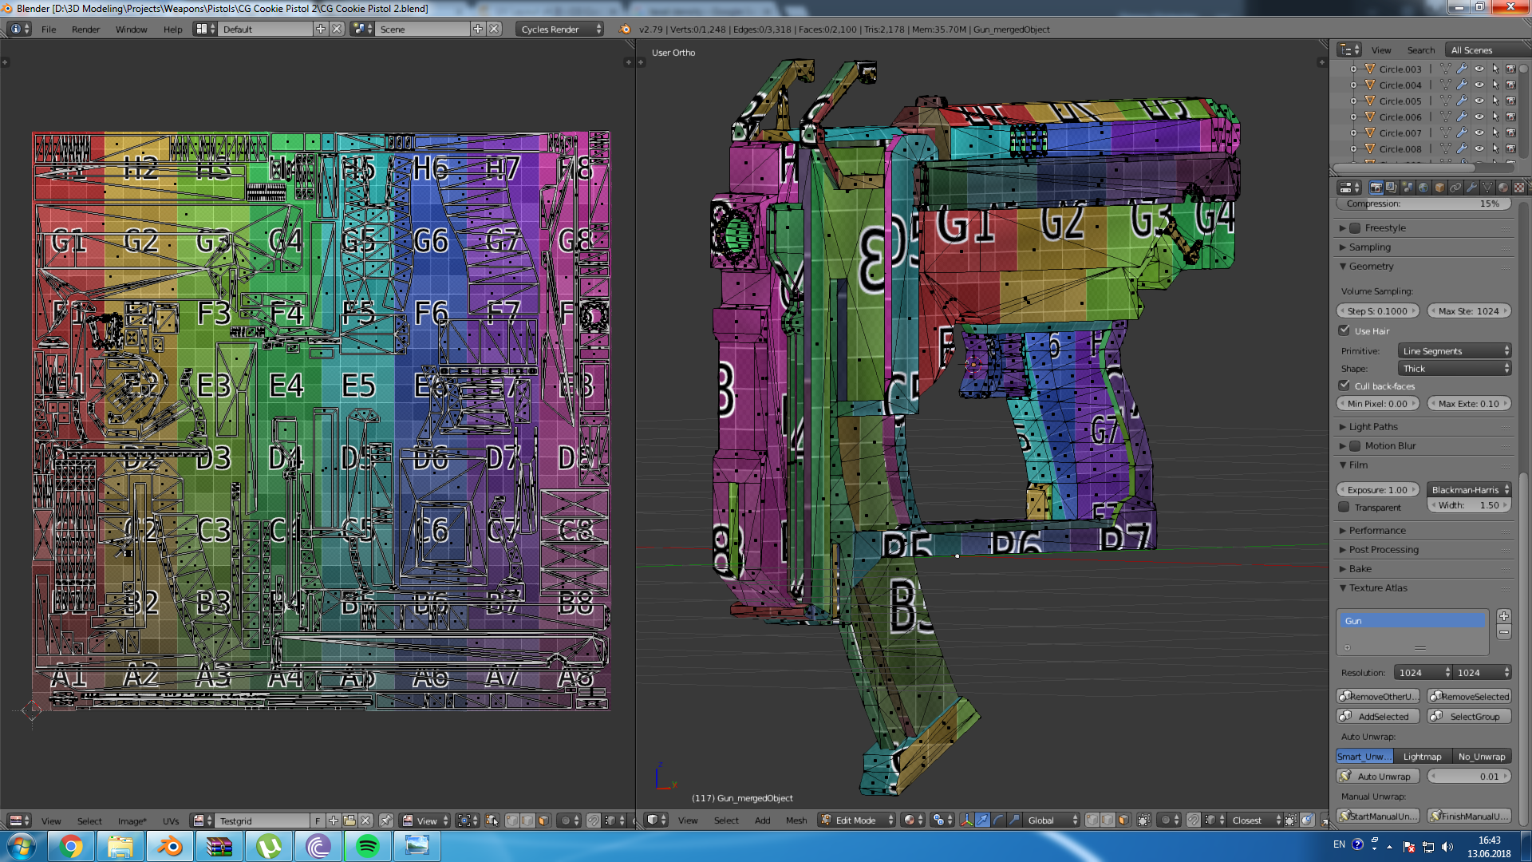The width and height of the screenshot is (1532, 862).
Task: Open the Modifiers properties tab
Action: [x=1471, y=188]
